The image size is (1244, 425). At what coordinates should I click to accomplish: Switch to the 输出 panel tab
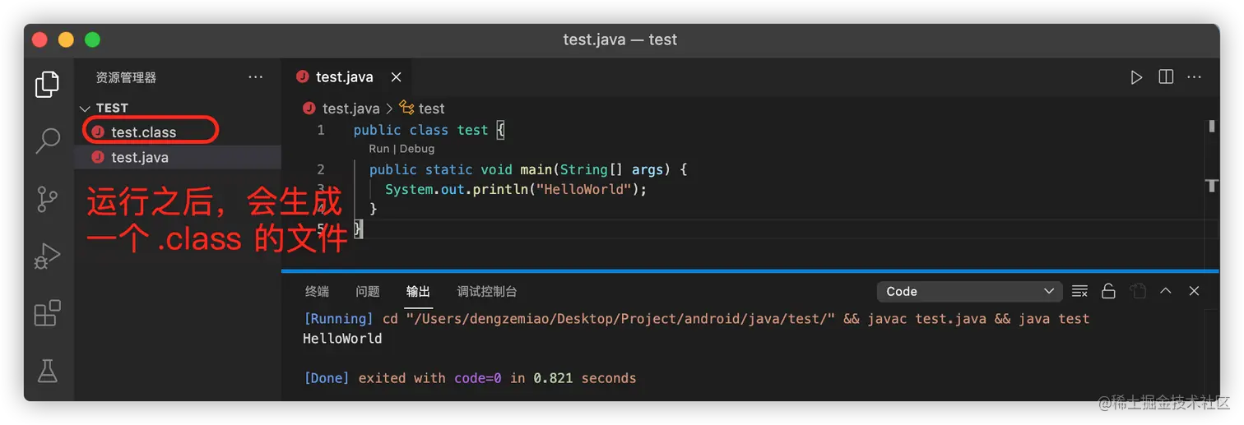[x=418, y=291]
